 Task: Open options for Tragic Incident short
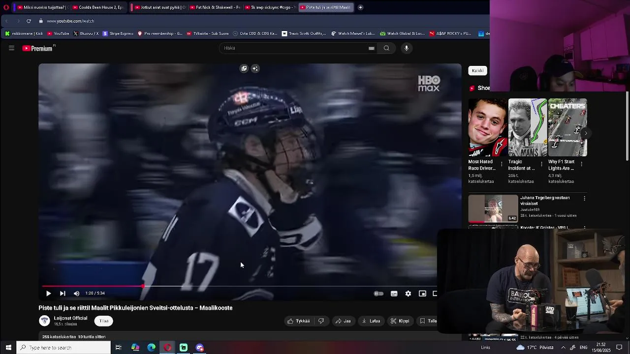[x=541, y=164]
